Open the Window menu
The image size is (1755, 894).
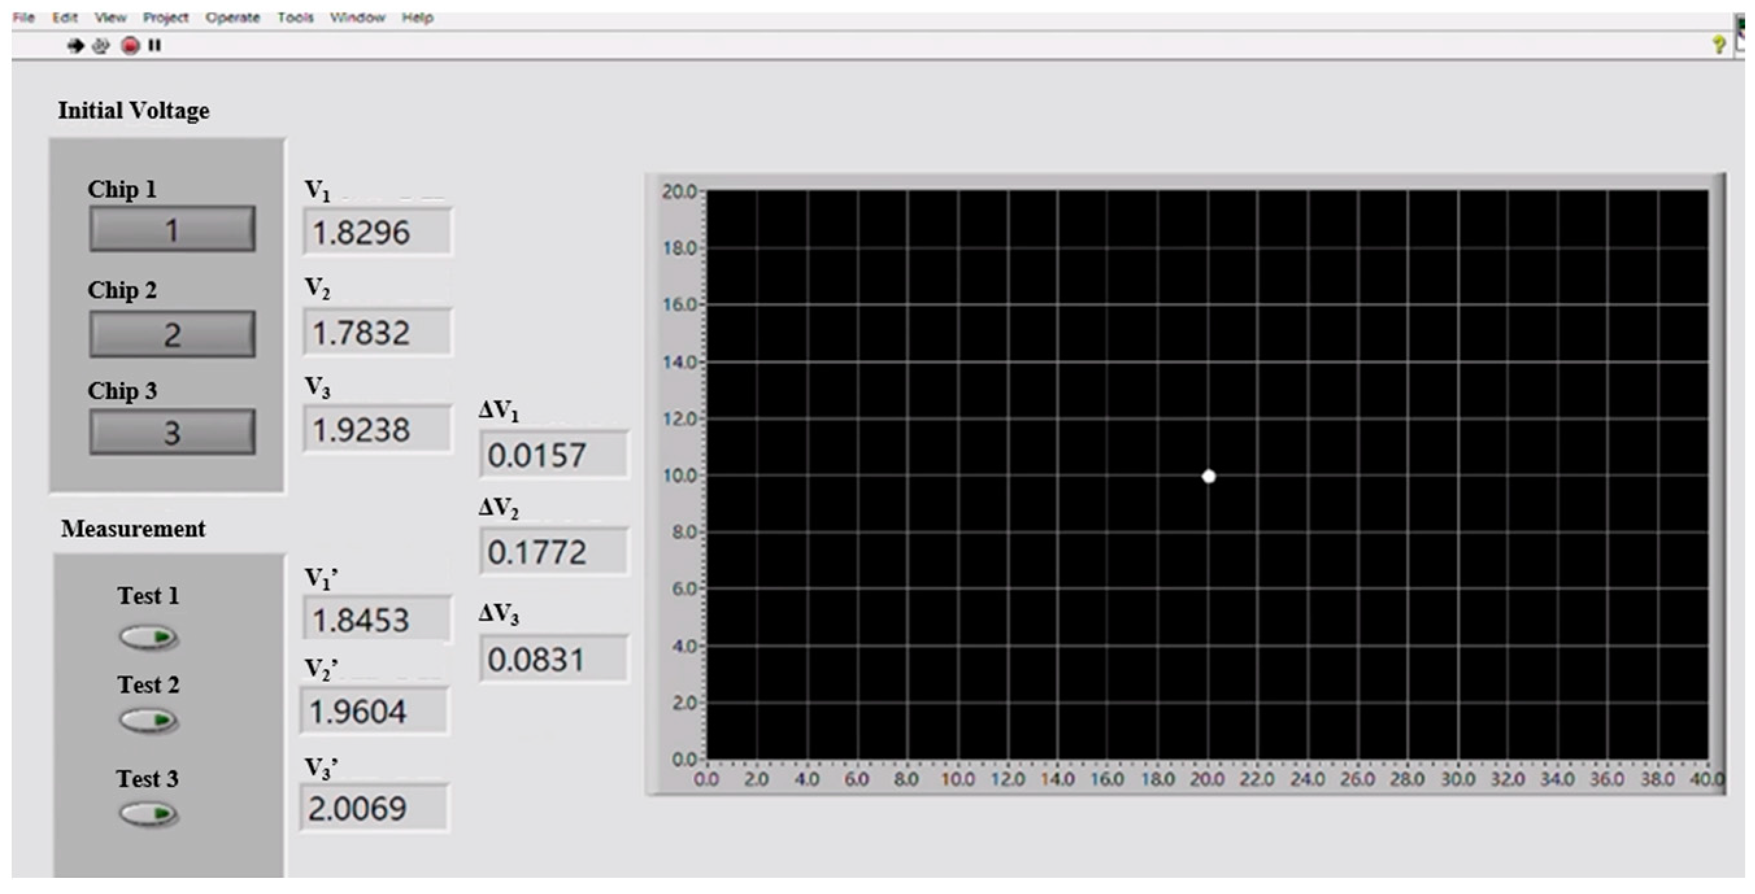(x=358, y=18)
